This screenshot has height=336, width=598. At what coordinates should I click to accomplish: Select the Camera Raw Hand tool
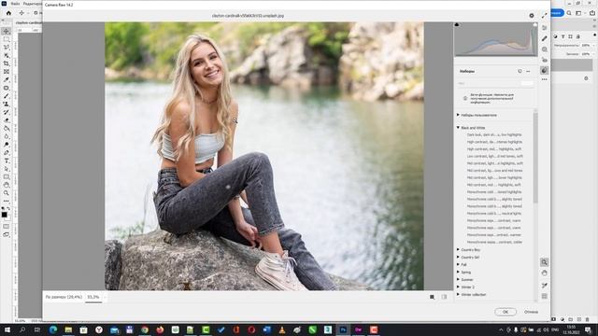544,273
